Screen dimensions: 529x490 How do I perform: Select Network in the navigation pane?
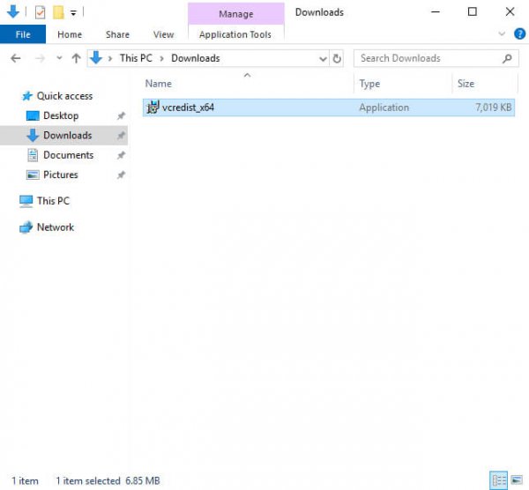point(56,227)
